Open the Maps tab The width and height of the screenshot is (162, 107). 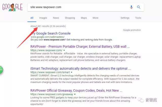(x=84, y=18)
